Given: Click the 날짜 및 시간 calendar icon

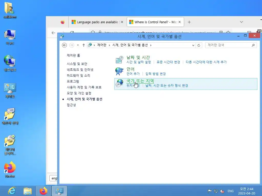Looking at the screenshot, I should (119, 60).
